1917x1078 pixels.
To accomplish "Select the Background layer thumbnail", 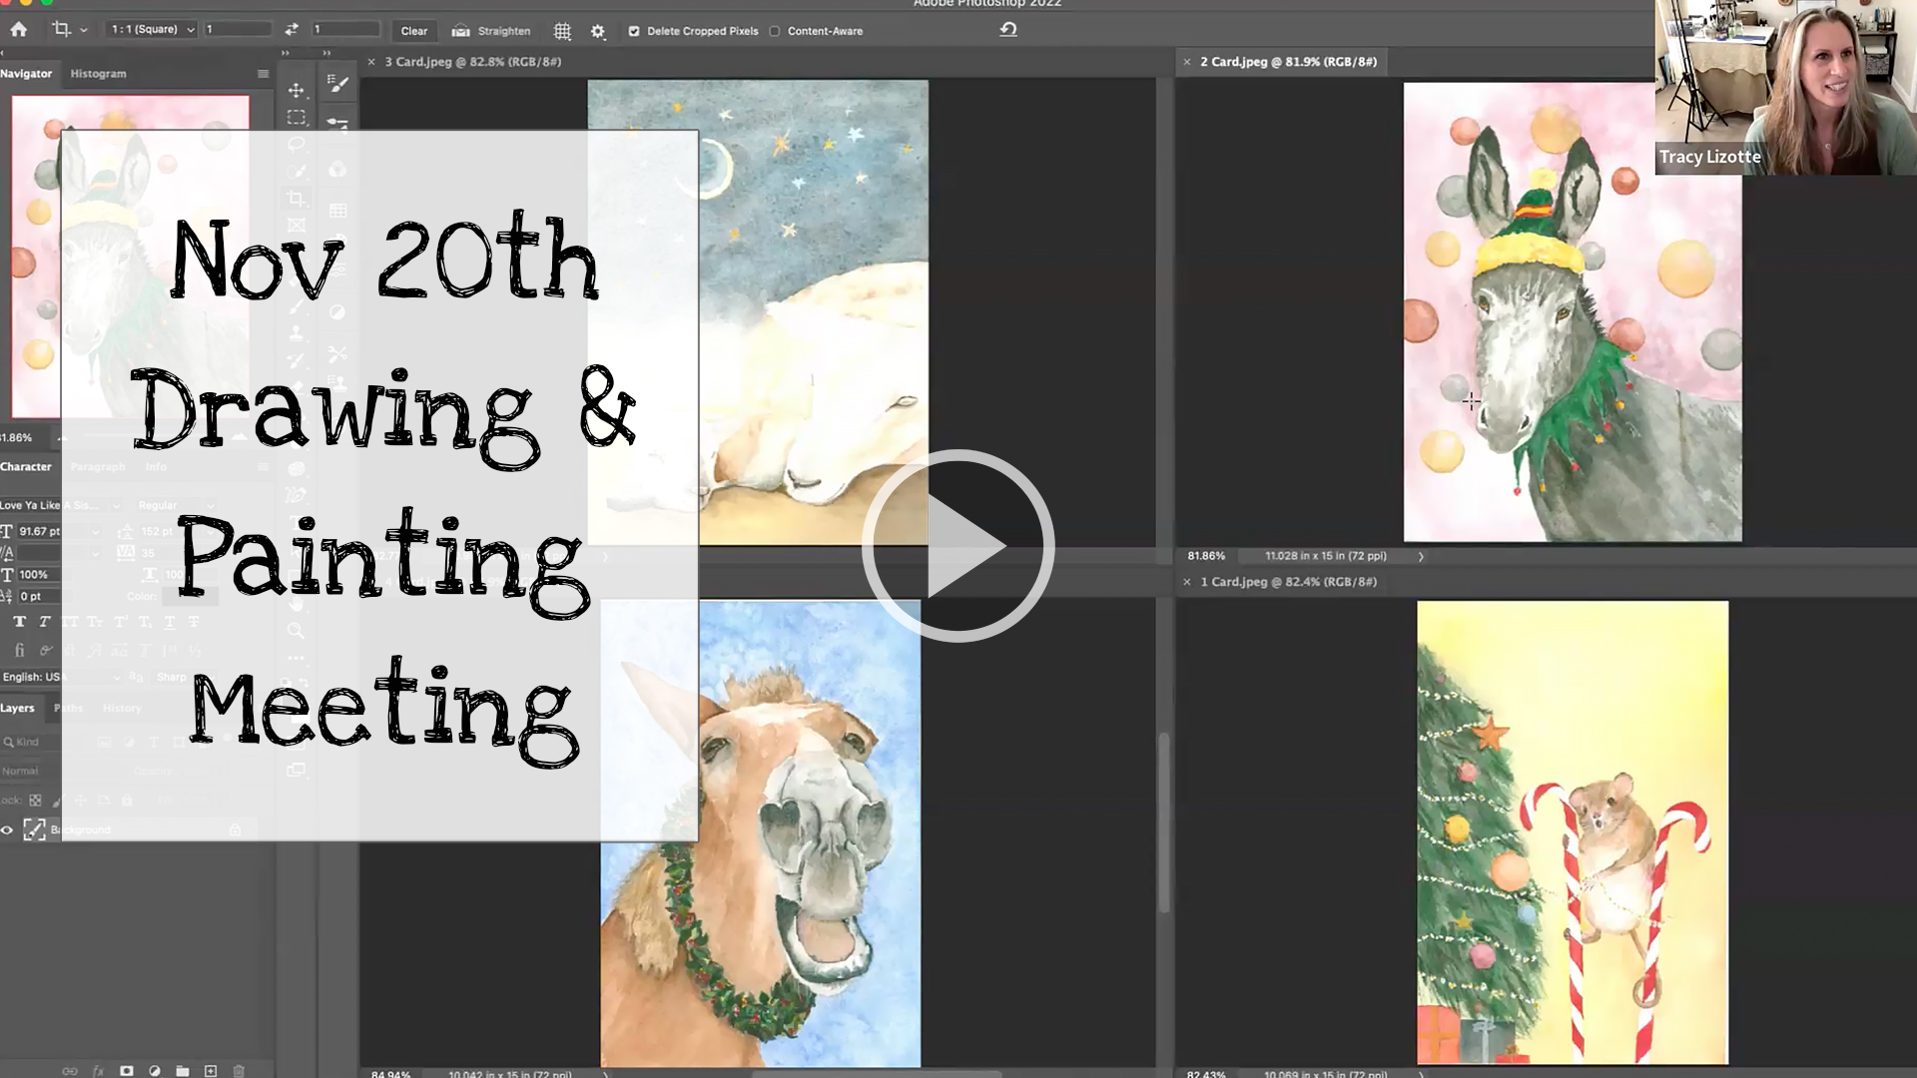I will (x=34, y=829).
